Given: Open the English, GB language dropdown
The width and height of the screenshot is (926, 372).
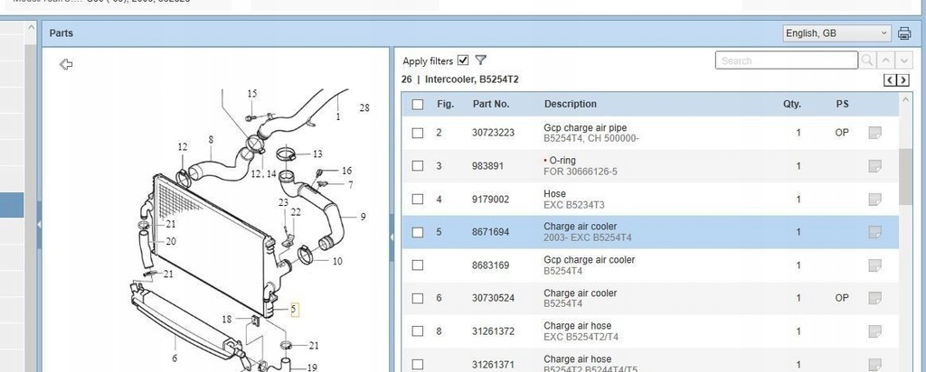Looking at the screenshot, I should [x=836, y=33].
